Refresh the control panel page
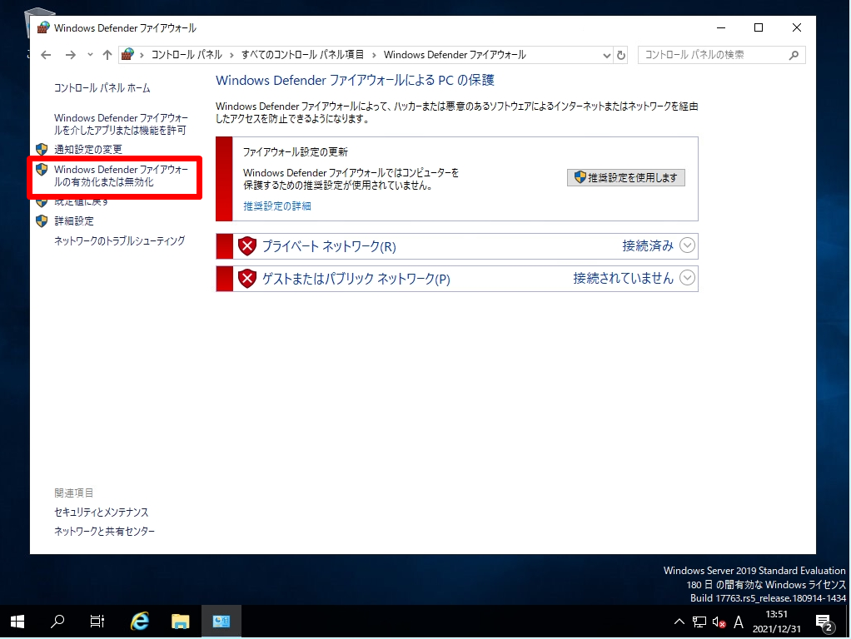 click(621, 55)
